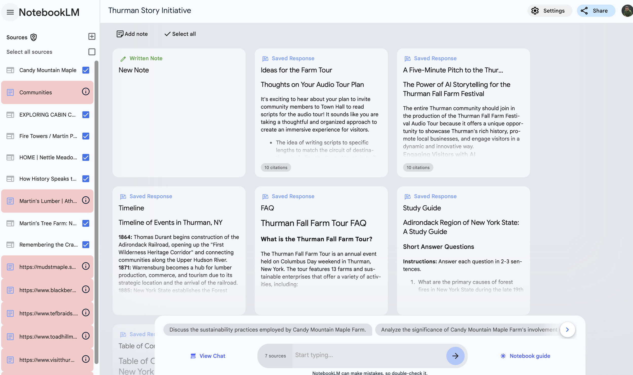Open info icon for Martin's Lumber source
The width and height of the screenshot is (633, 375).
(x=86, y=200)
